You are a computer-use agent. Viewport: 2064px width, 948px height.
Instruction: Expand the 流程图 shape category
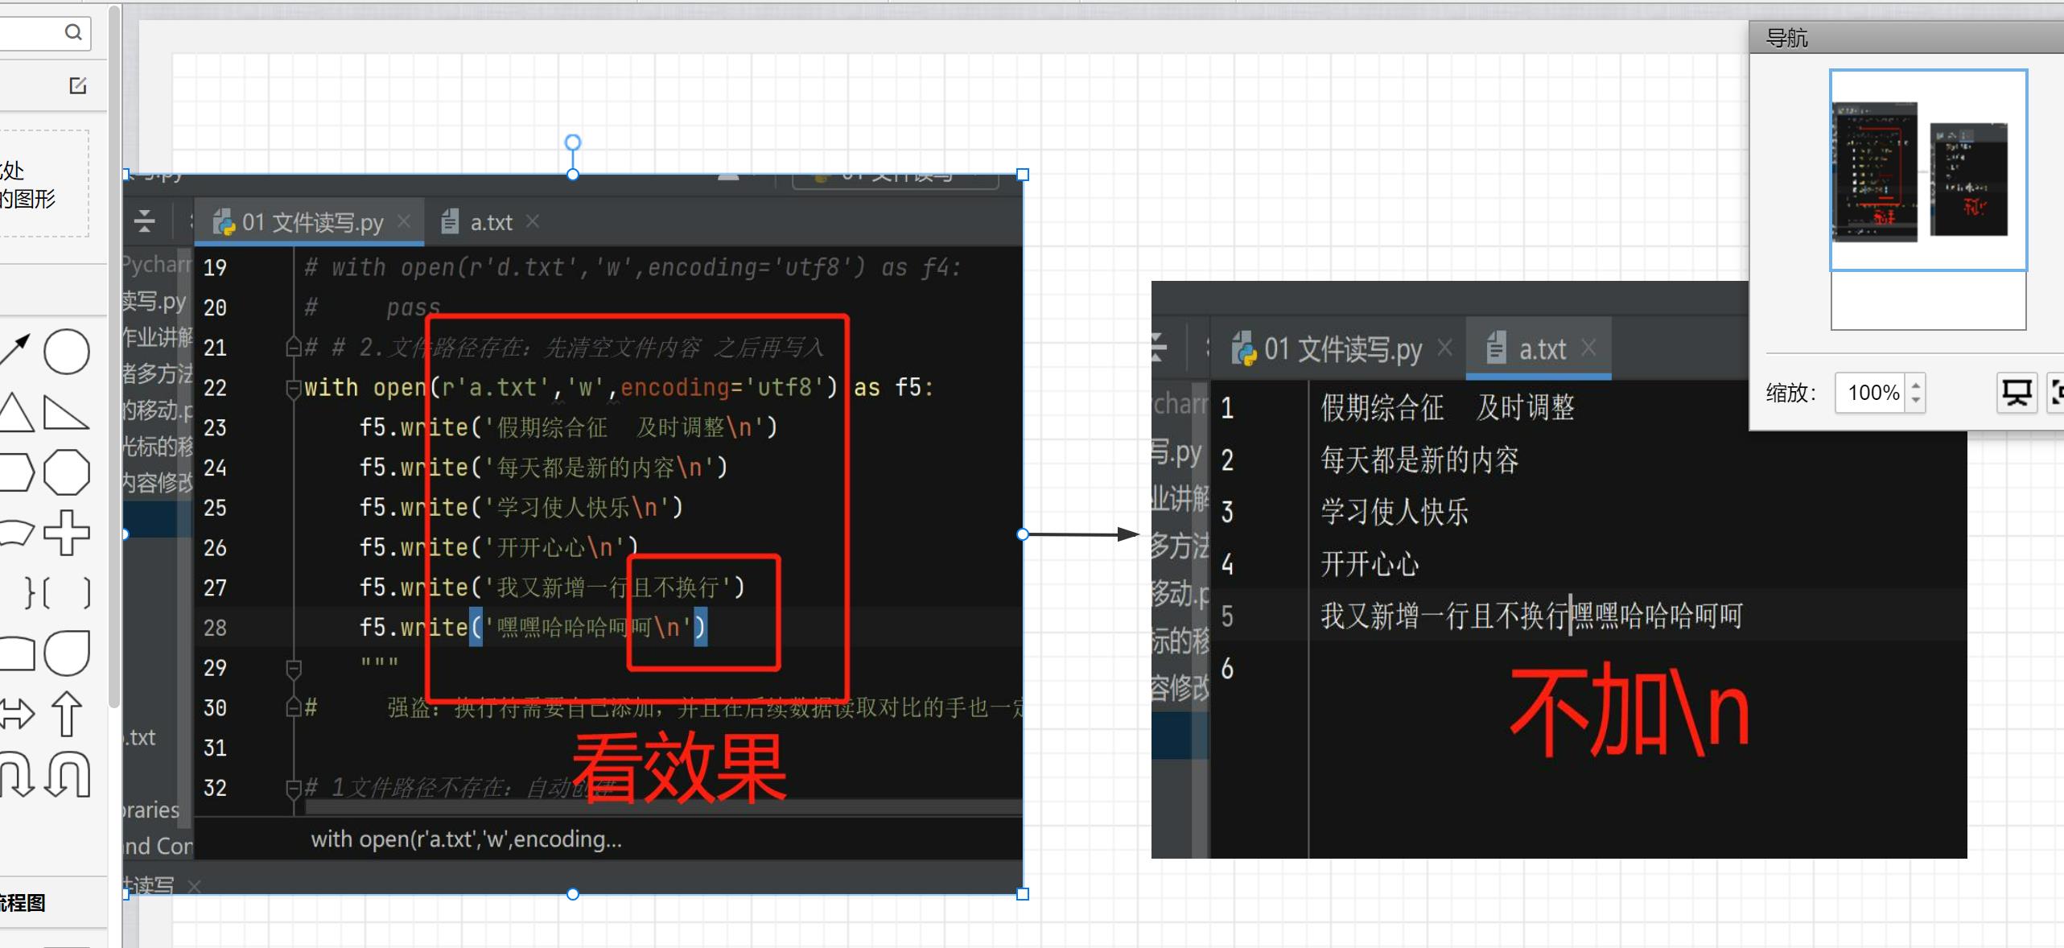coord(24,903)
